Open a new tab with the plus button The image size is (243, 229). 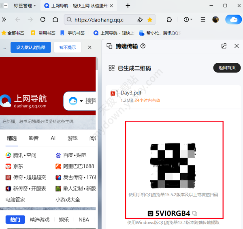point(128,6)
